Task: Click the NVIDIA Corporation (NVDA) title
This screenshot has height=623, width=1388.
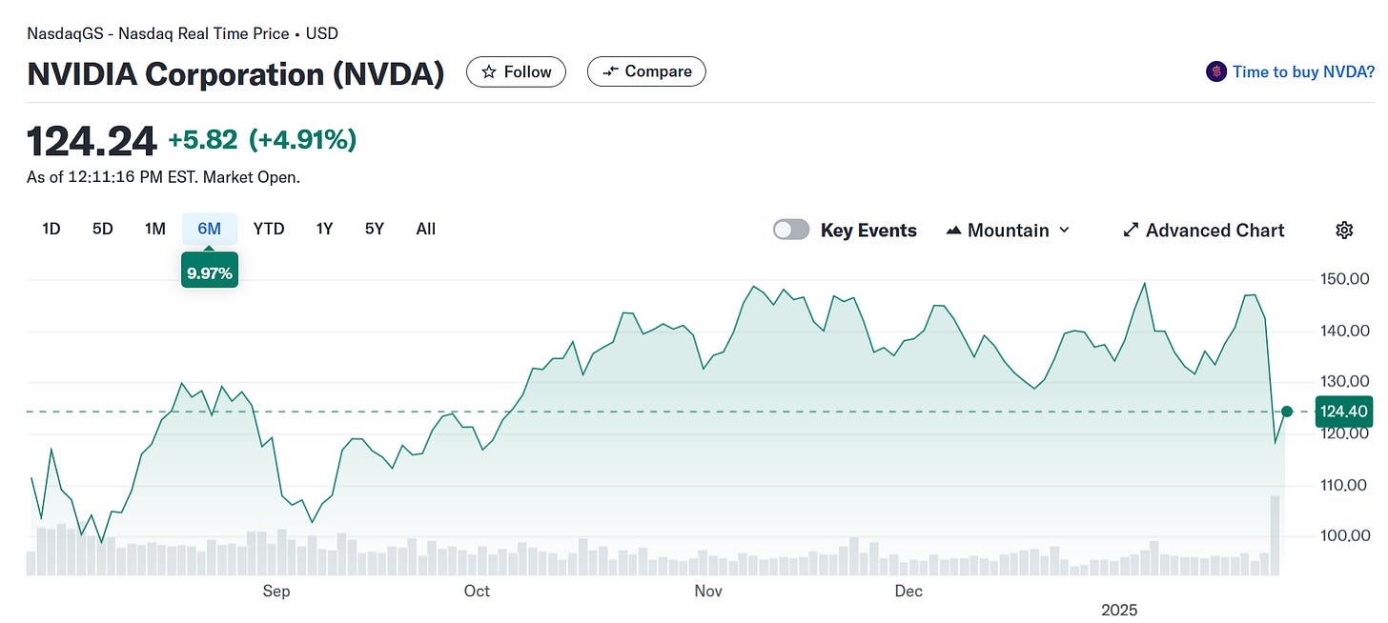Action: 235,74
